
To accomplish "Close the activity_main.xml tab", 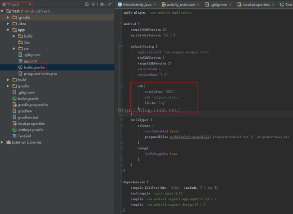I will [198, 5].
